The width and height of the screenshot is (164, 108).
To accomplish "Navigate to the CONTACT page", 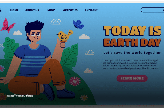I will coord(91,10).
